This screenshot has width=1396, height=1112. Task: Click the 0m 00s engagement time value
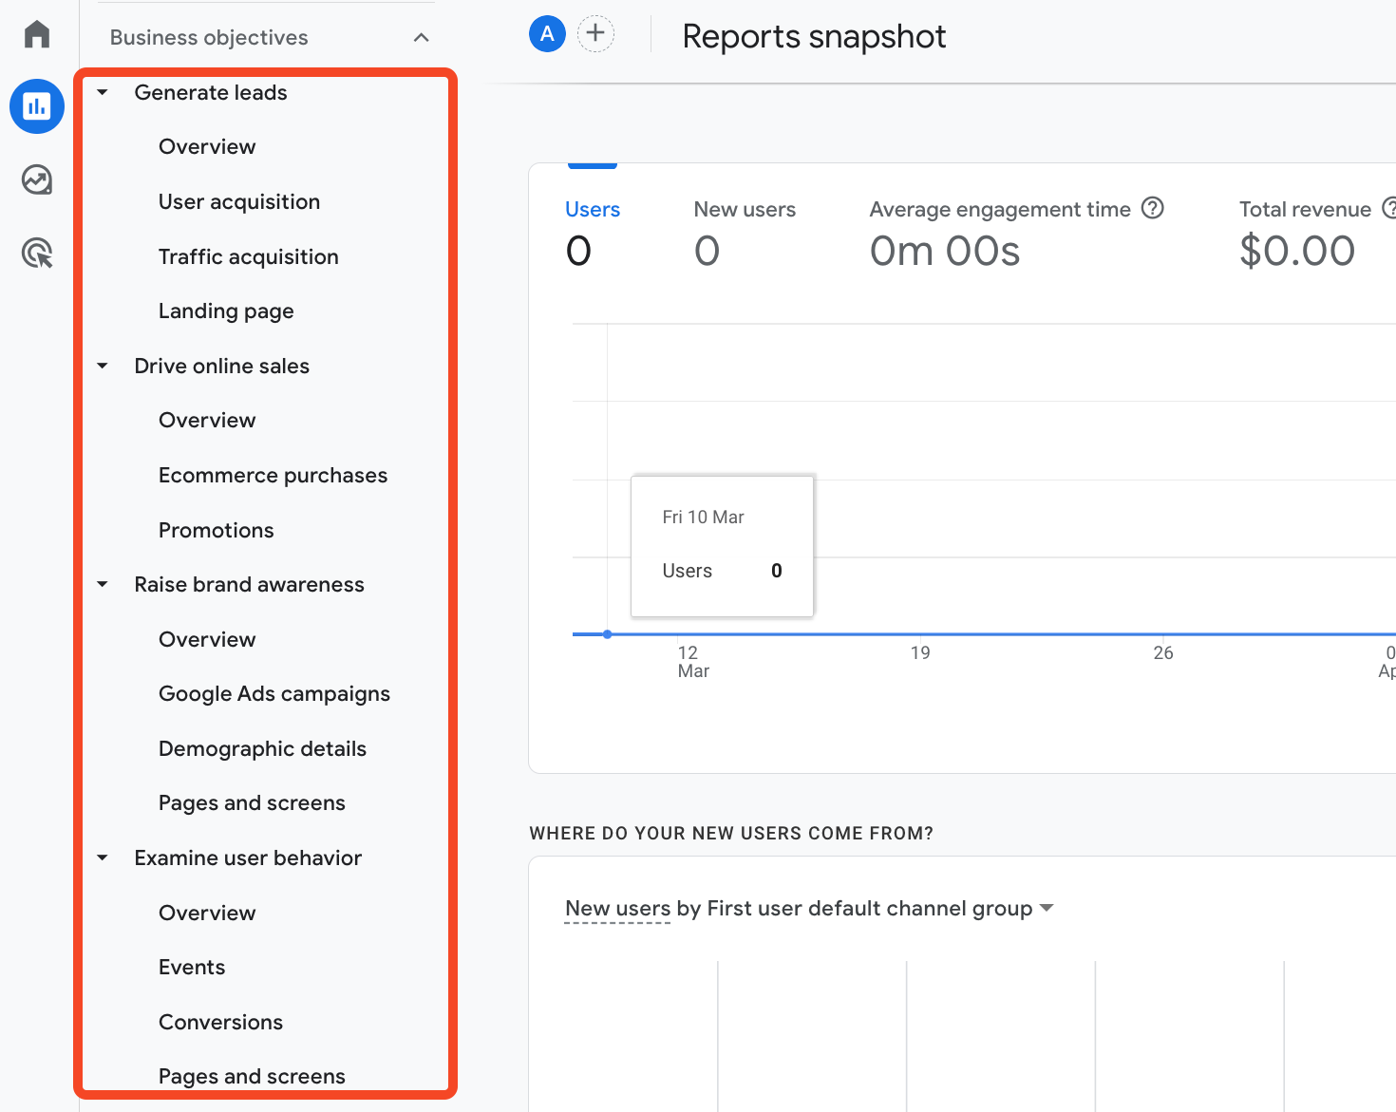pos(945,251)
